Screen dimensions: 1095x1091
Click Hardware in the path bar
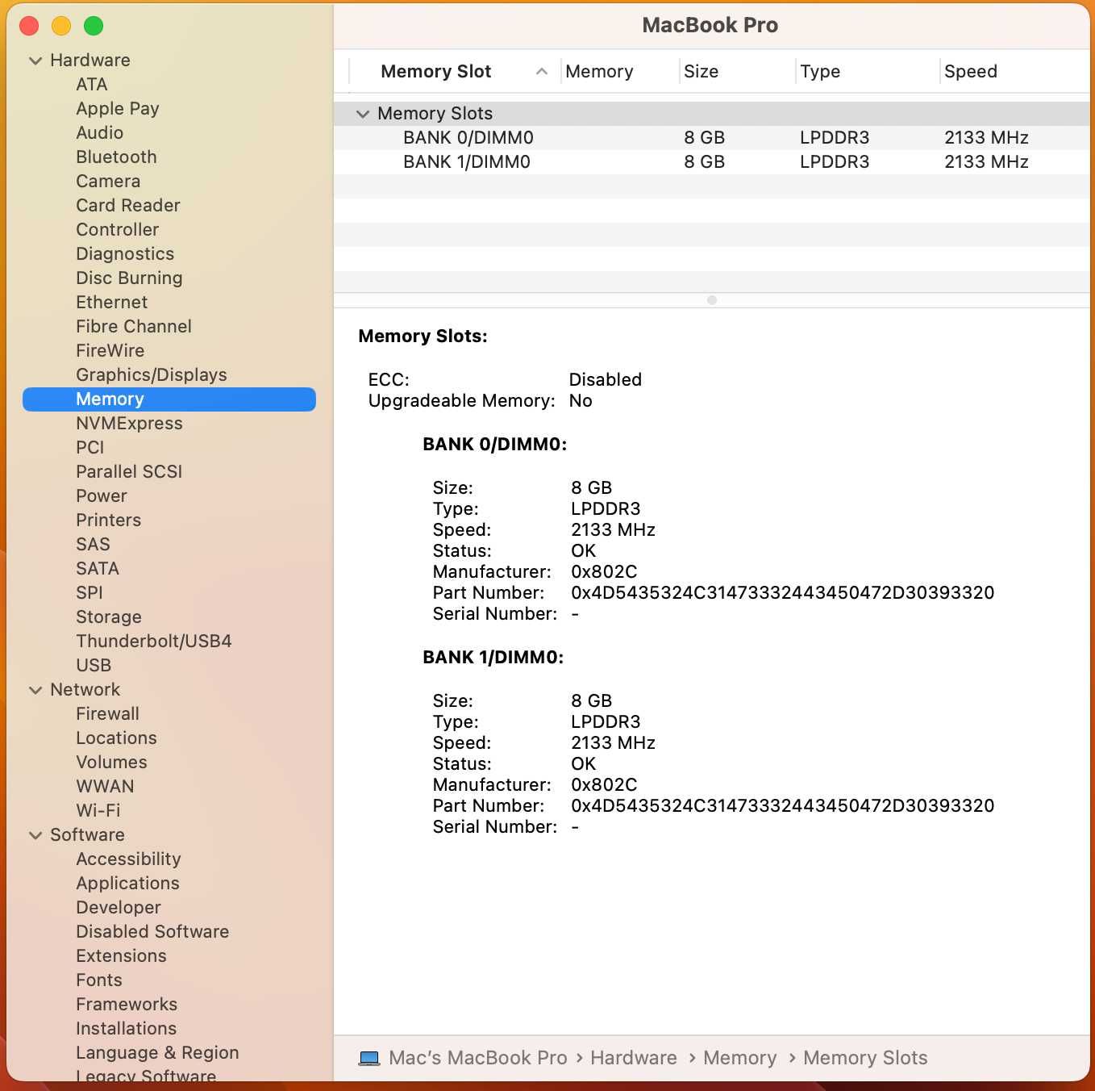(634, 1058)
